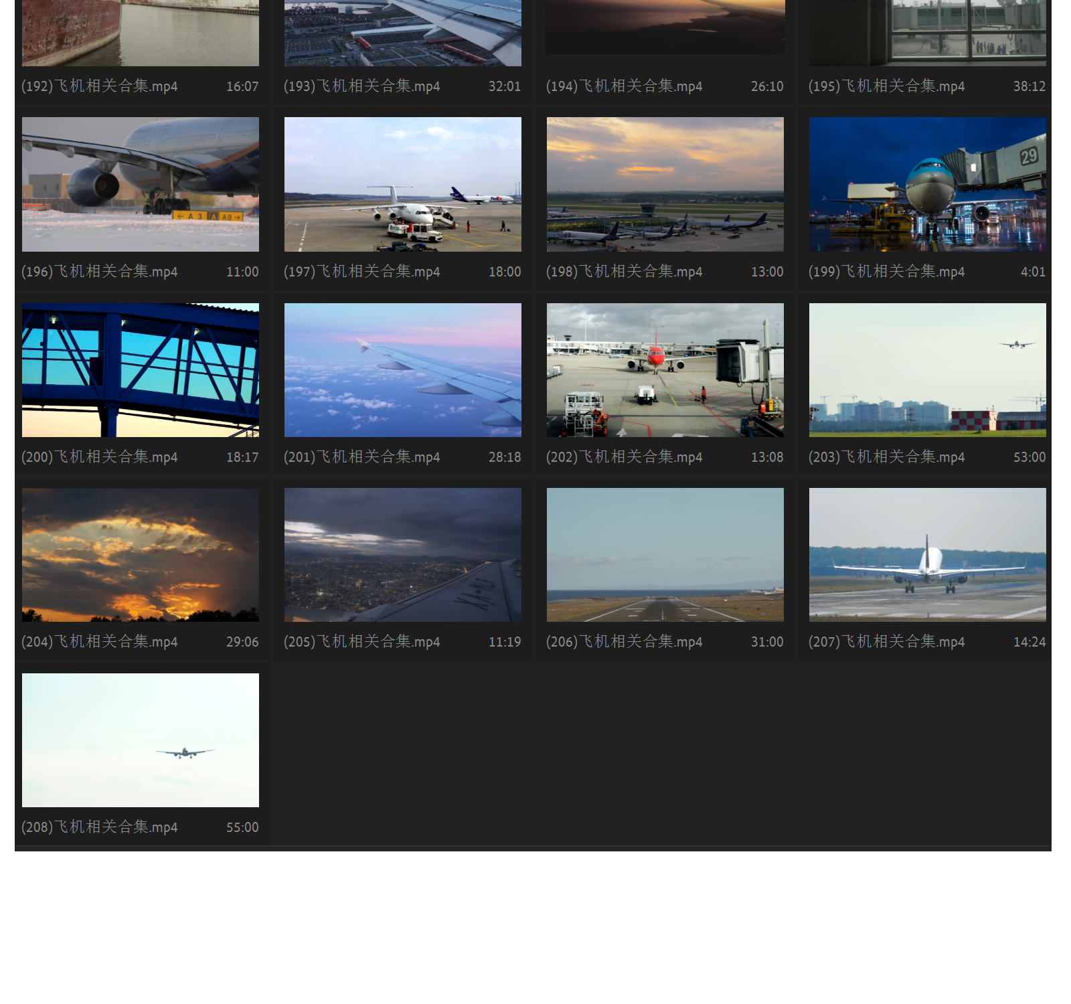The width and height of the screenshot is (1071, 1004).
Task: Click filename (204)飞机相关合集.mp4
Action: 100,642
